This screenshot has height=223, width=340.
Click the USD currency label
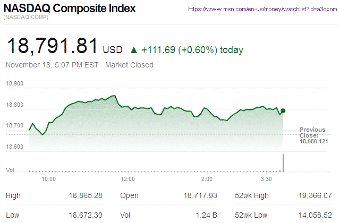click(x=113, y=50)
